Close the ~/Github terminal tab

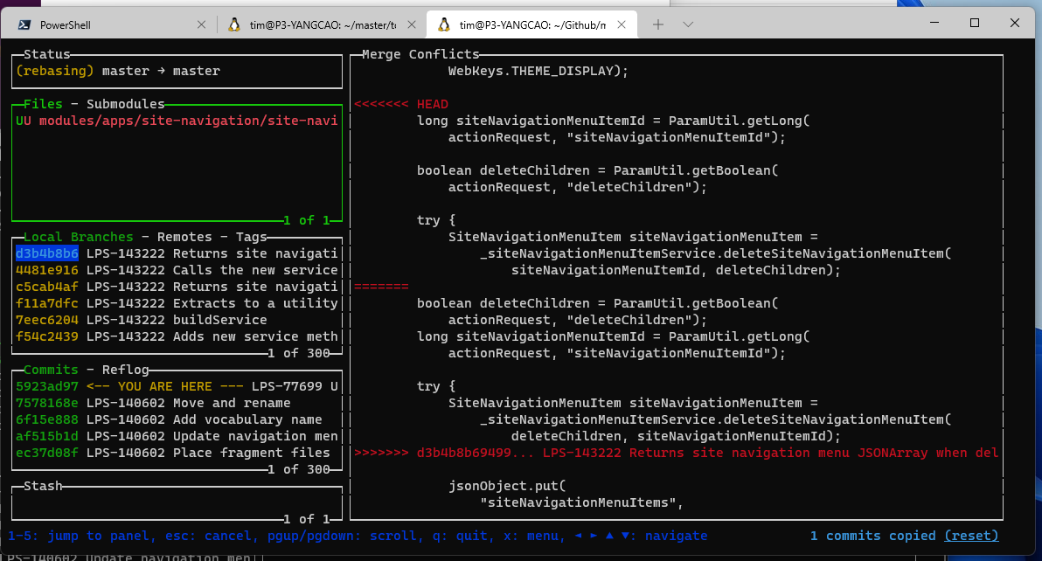pos(622,24)
